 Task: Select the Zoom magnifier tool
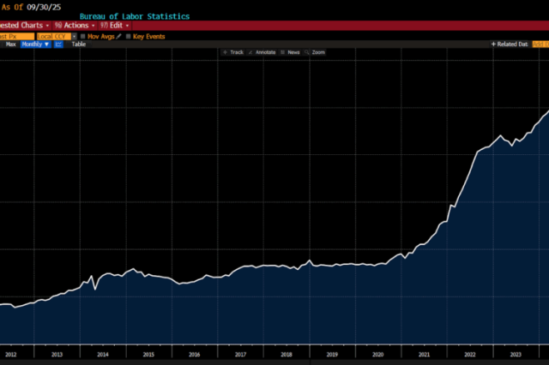(314, 52)
